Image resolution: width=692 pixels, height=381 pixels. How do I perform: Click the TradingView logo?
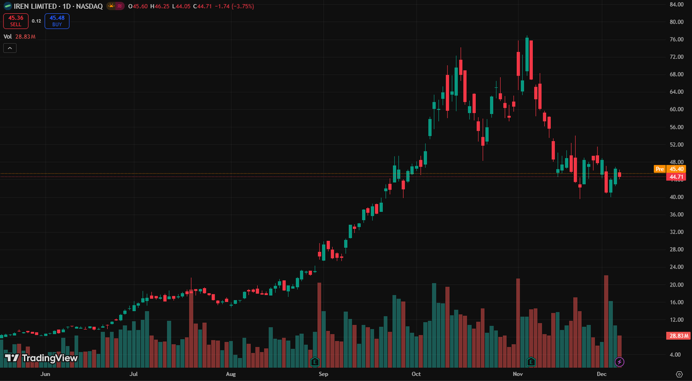click(x=40, y=359)
